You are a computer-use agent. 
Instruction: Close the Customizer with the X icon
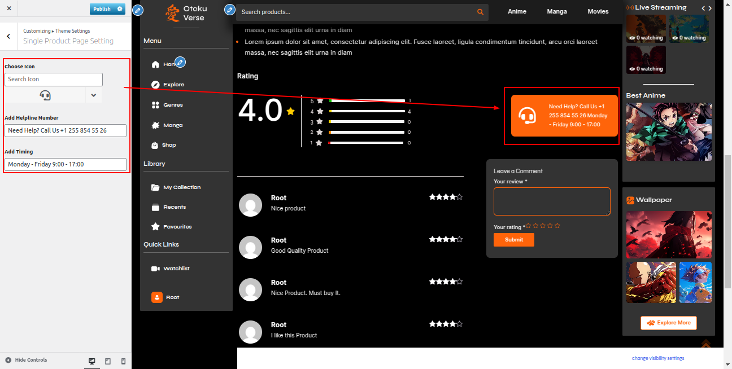(9, 8)
